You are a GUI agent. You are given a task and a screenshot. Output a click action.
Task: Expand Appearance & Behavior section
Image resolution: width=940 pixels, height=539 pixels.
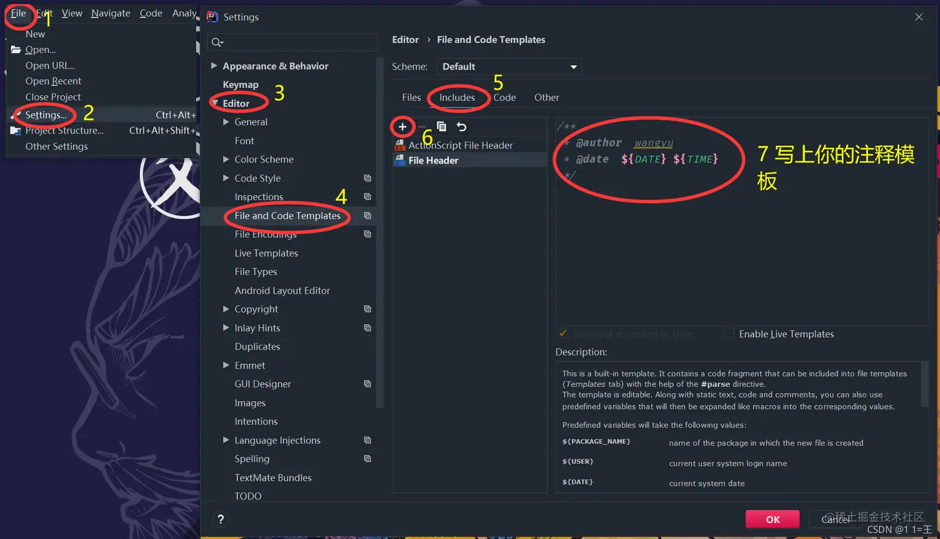214,66
